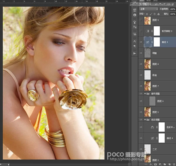
Task: Create a new layer
Action: 169,165
